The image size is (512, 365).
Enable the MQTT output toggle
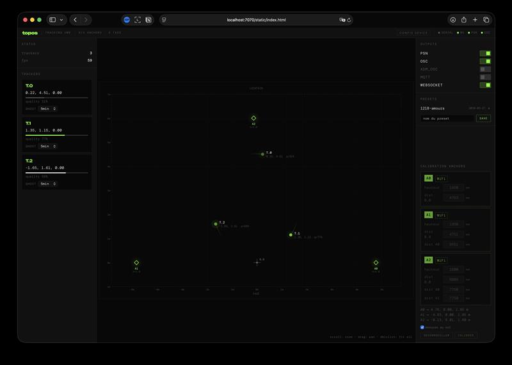(485, 77)
